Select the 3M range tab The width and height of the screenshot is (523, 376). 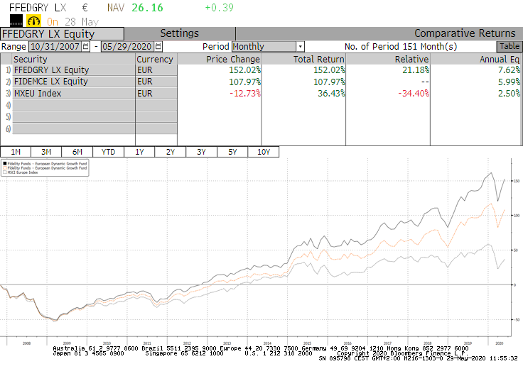click(46, 152)
